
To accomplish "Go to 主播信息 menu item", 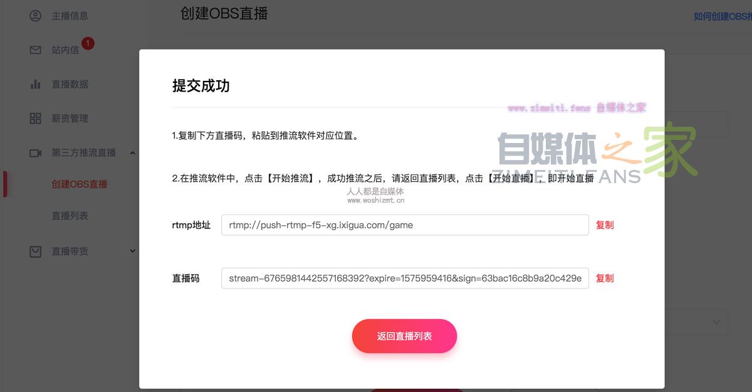I will [x=70, y=16].
